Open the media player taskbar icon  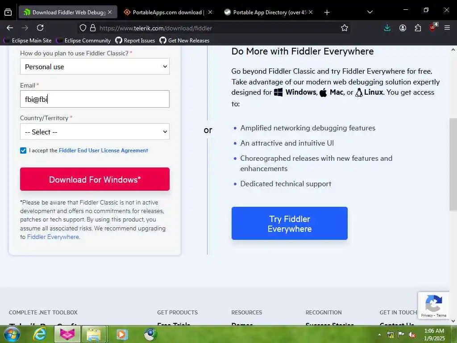point(121,334)
